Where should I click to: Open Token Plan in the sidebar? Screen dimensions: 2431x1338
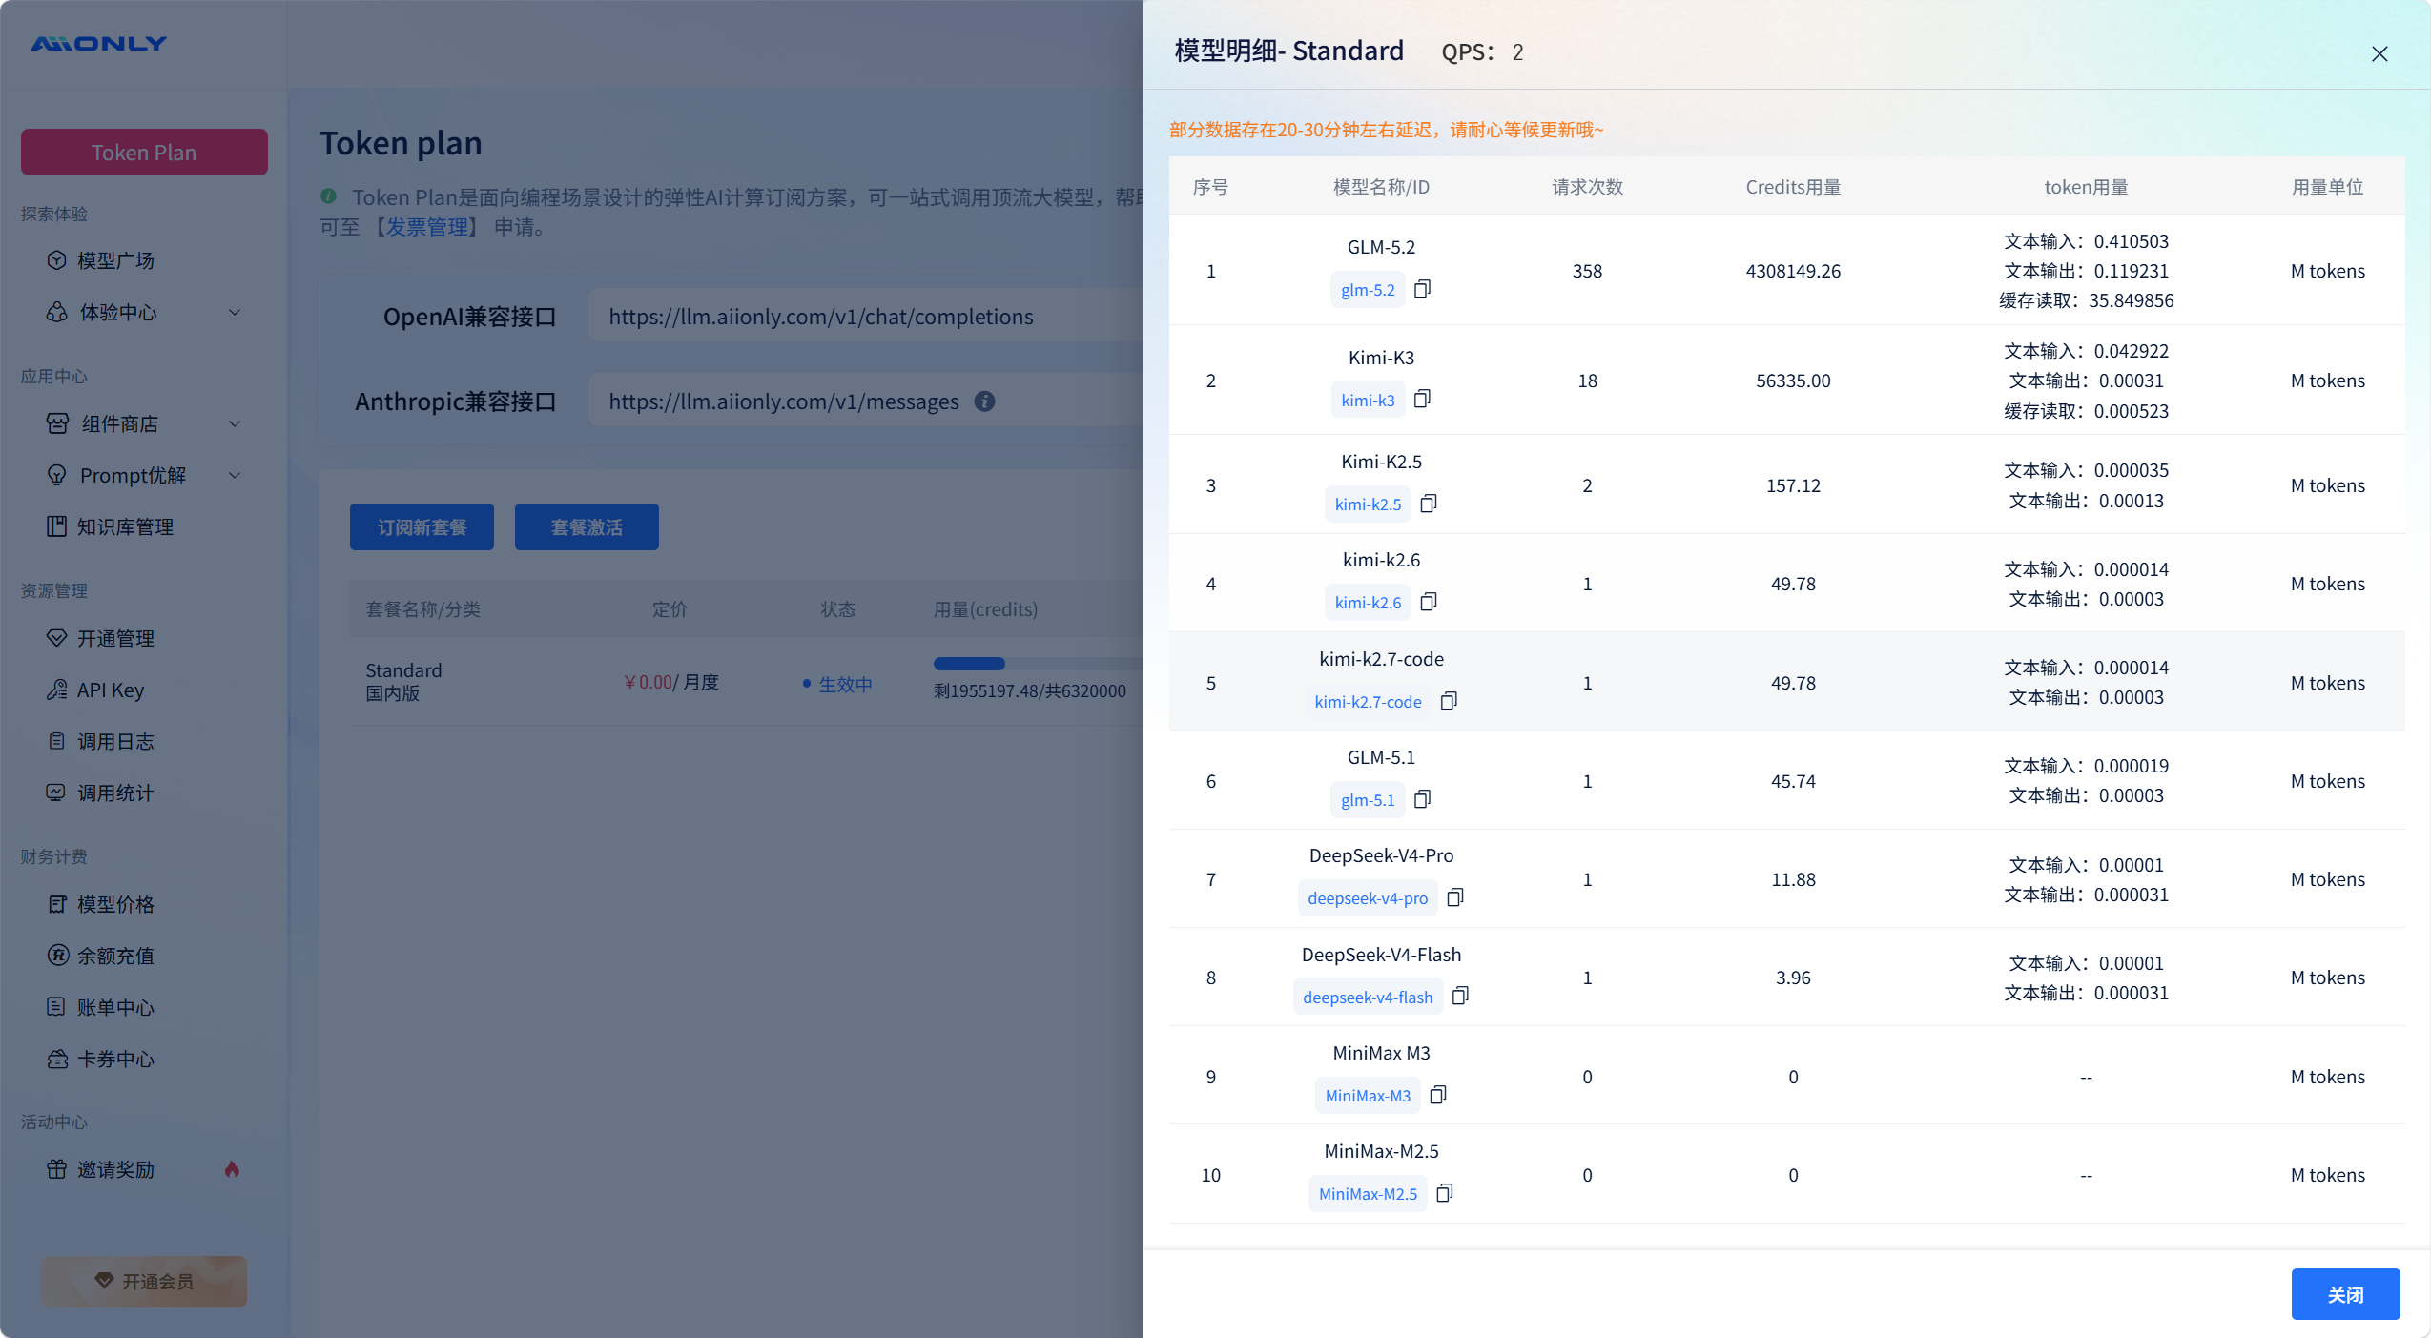point(144,153)
